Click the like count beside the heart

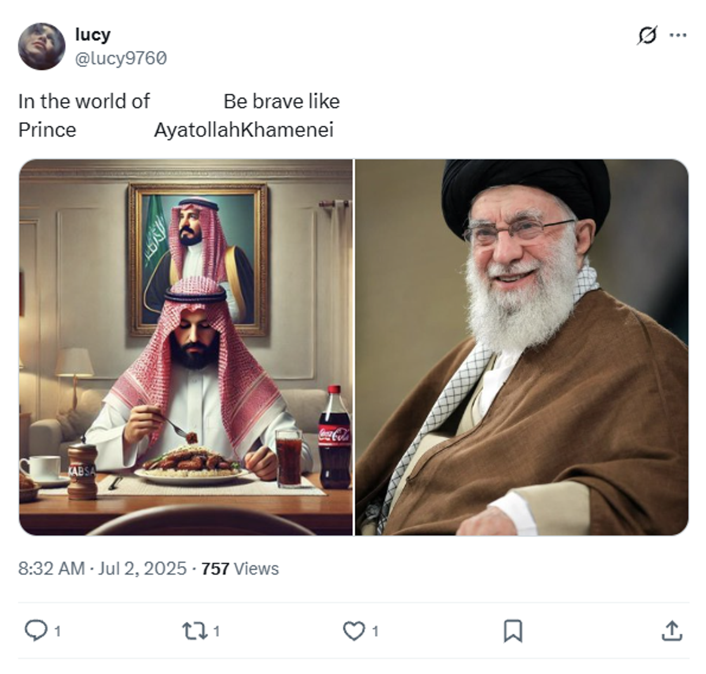pos(375,631)
